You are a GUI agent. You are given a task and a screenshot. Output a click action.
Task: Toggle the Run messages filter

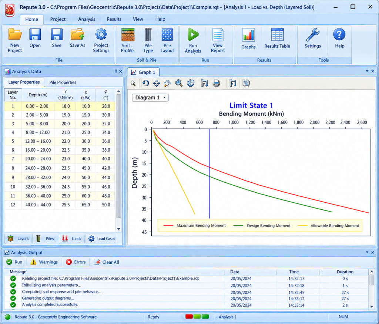point(14,262)
